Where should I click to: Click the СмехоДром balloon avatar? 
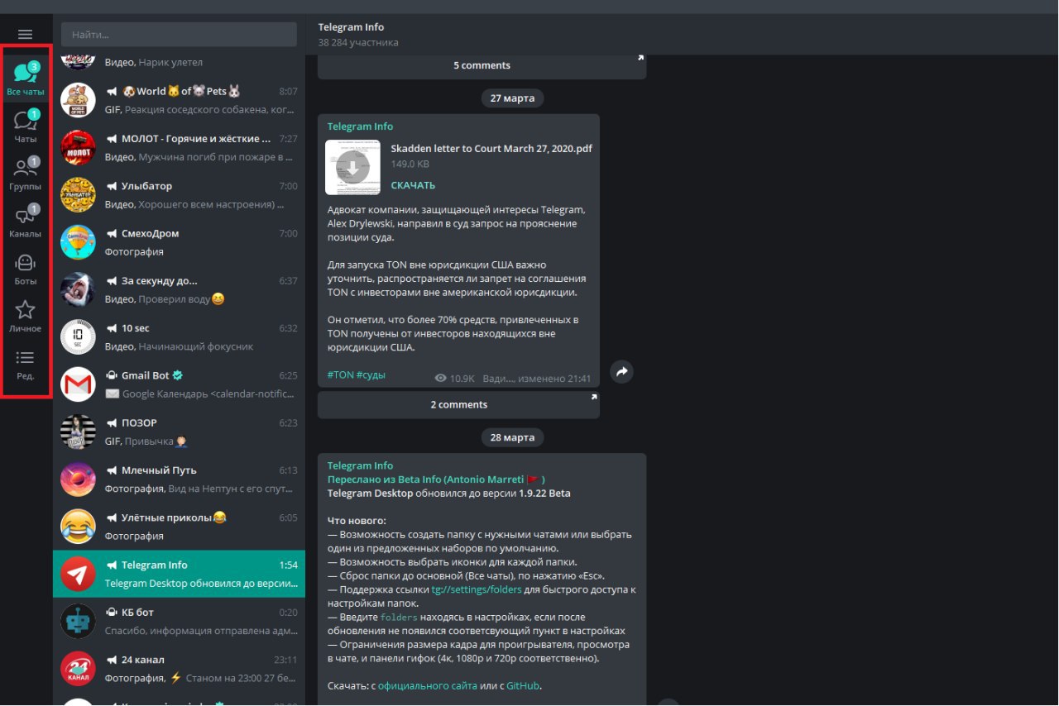79,242
